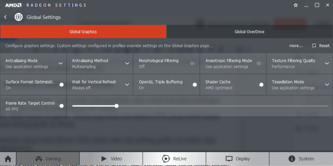Screen dimensions: 333x166
Task: Click the settings description text
Action: pyautogui.click(x=109, y=46)
